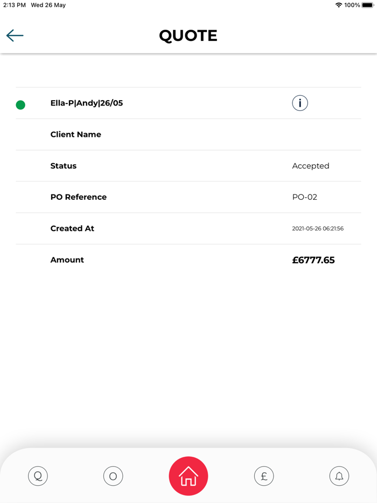Tap the Client Name row
The width and height of the screenshot is (377, 503).
point(76,135)
